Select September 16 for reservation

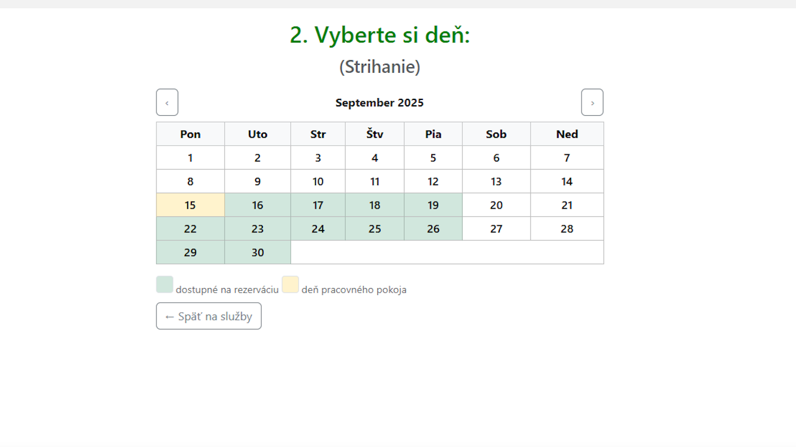(258, 205)
